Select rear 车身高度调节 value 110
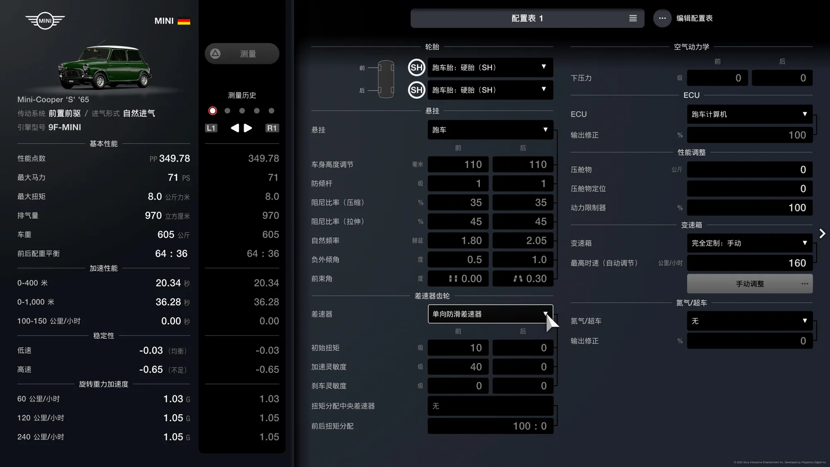Screen dimensions: 830x467 coord(523,164)
